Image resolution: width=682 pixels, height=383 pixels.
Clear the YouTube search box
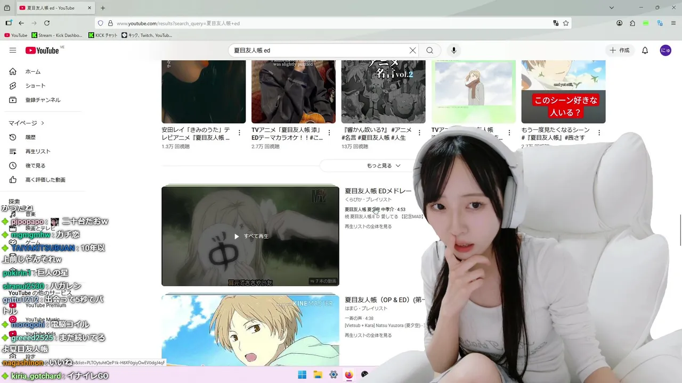(412, 50)
